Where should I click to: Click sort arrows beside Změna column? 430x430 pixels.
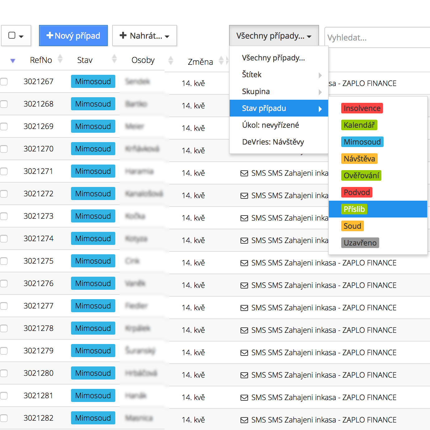(221, 61)
